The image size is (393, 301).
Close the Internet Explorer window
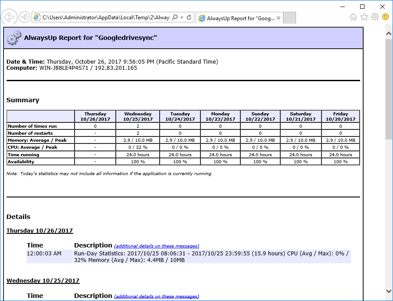coord(382,7)
